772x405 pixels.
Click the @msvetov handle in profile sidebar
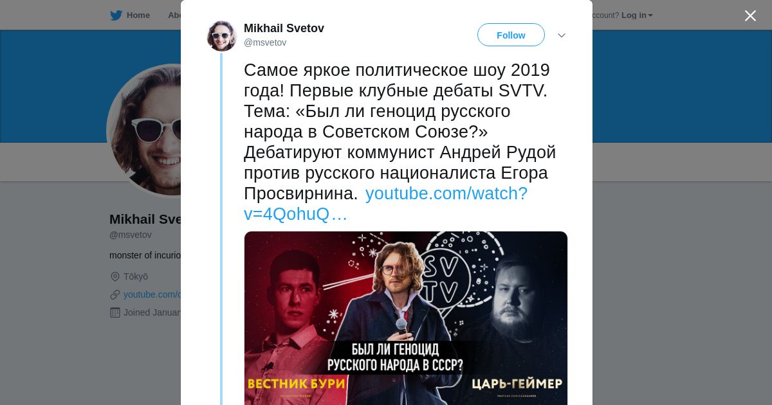131,235
